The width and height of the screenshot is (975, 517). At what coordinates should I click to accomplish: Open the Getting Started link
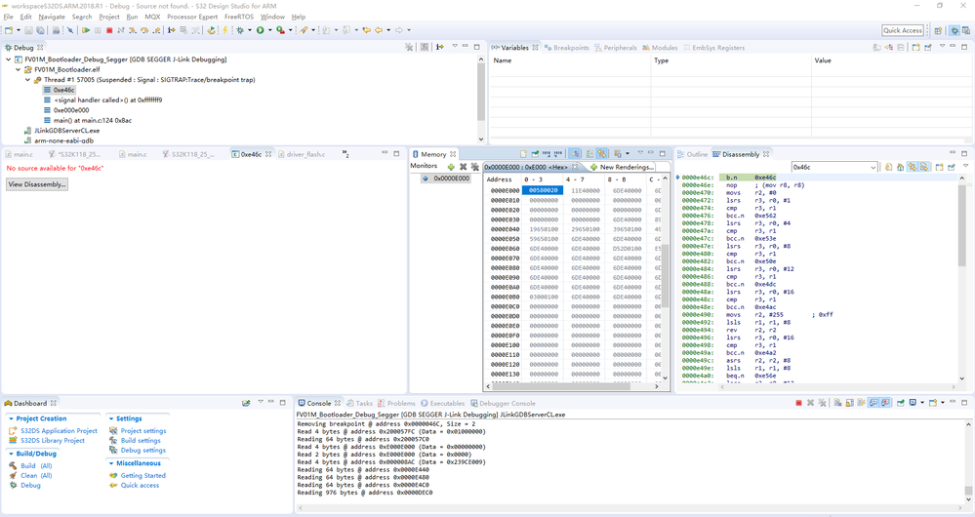[142, 476]
